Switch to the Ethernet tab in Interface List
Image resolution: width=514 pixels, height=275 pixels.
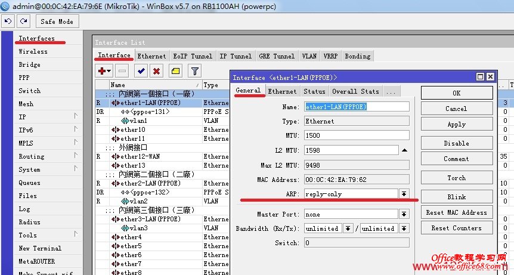[x=151, y=56]
